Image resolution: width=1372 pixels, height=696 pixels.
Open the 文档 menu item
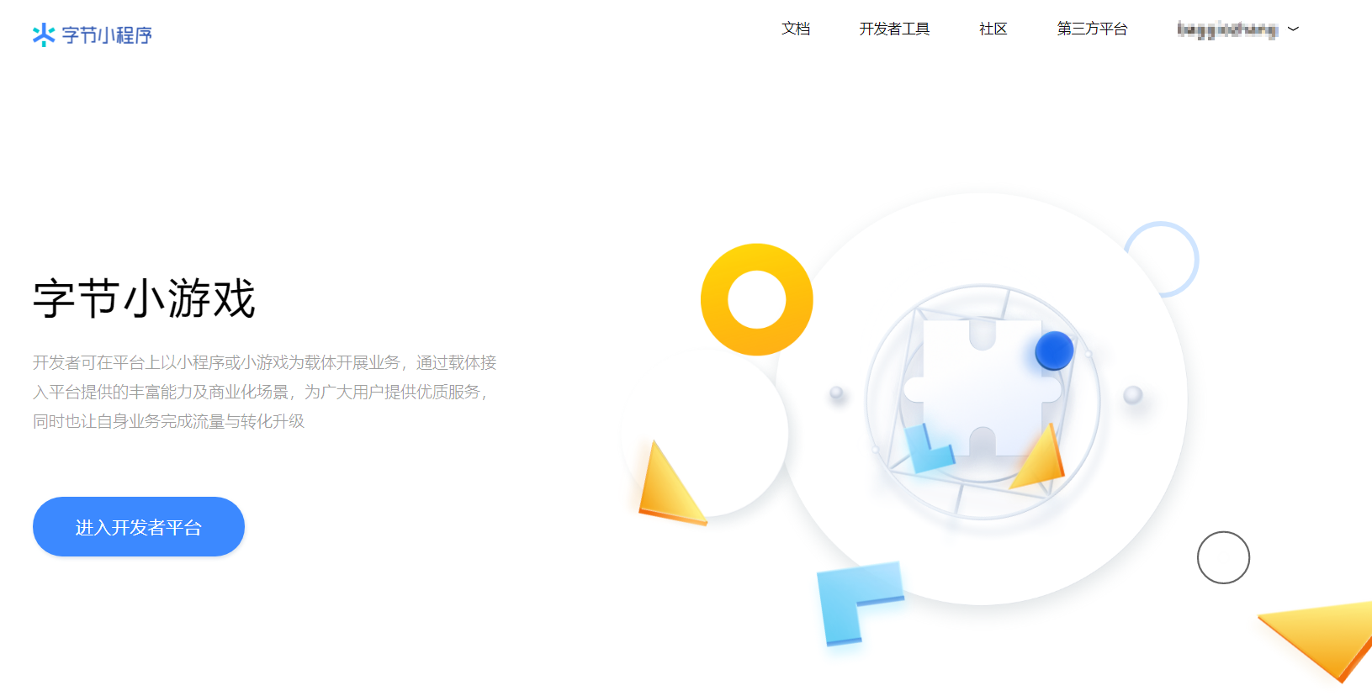tap(796, 29)
